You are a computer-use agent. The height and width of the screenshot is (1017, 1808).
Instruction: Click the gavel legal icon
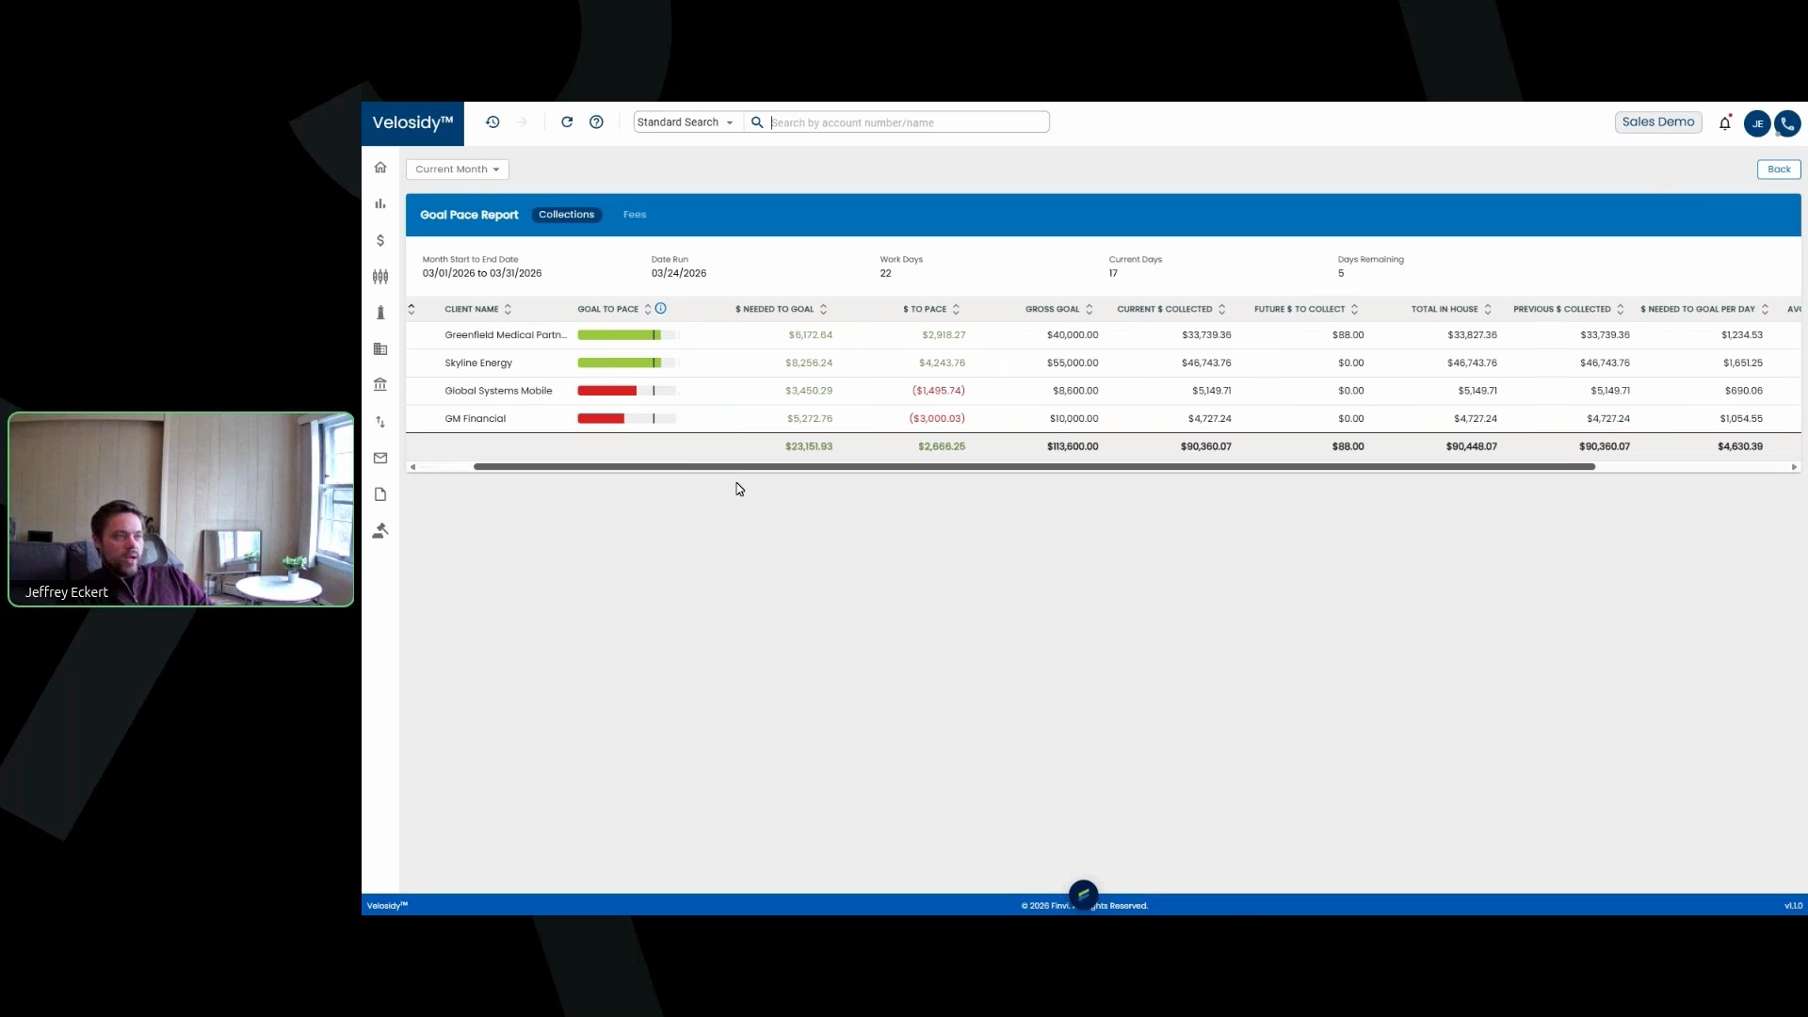[x=380, y=531]
